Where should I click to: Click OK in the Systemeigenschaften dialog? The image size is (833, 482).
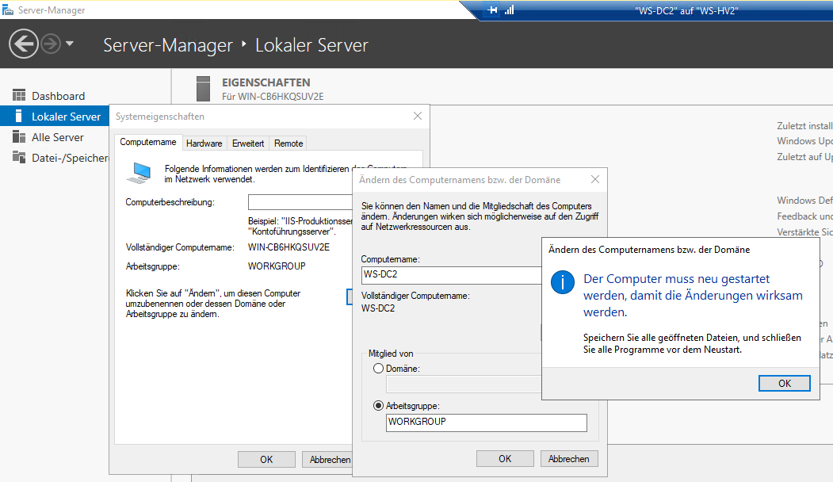[x=266, y=460]
